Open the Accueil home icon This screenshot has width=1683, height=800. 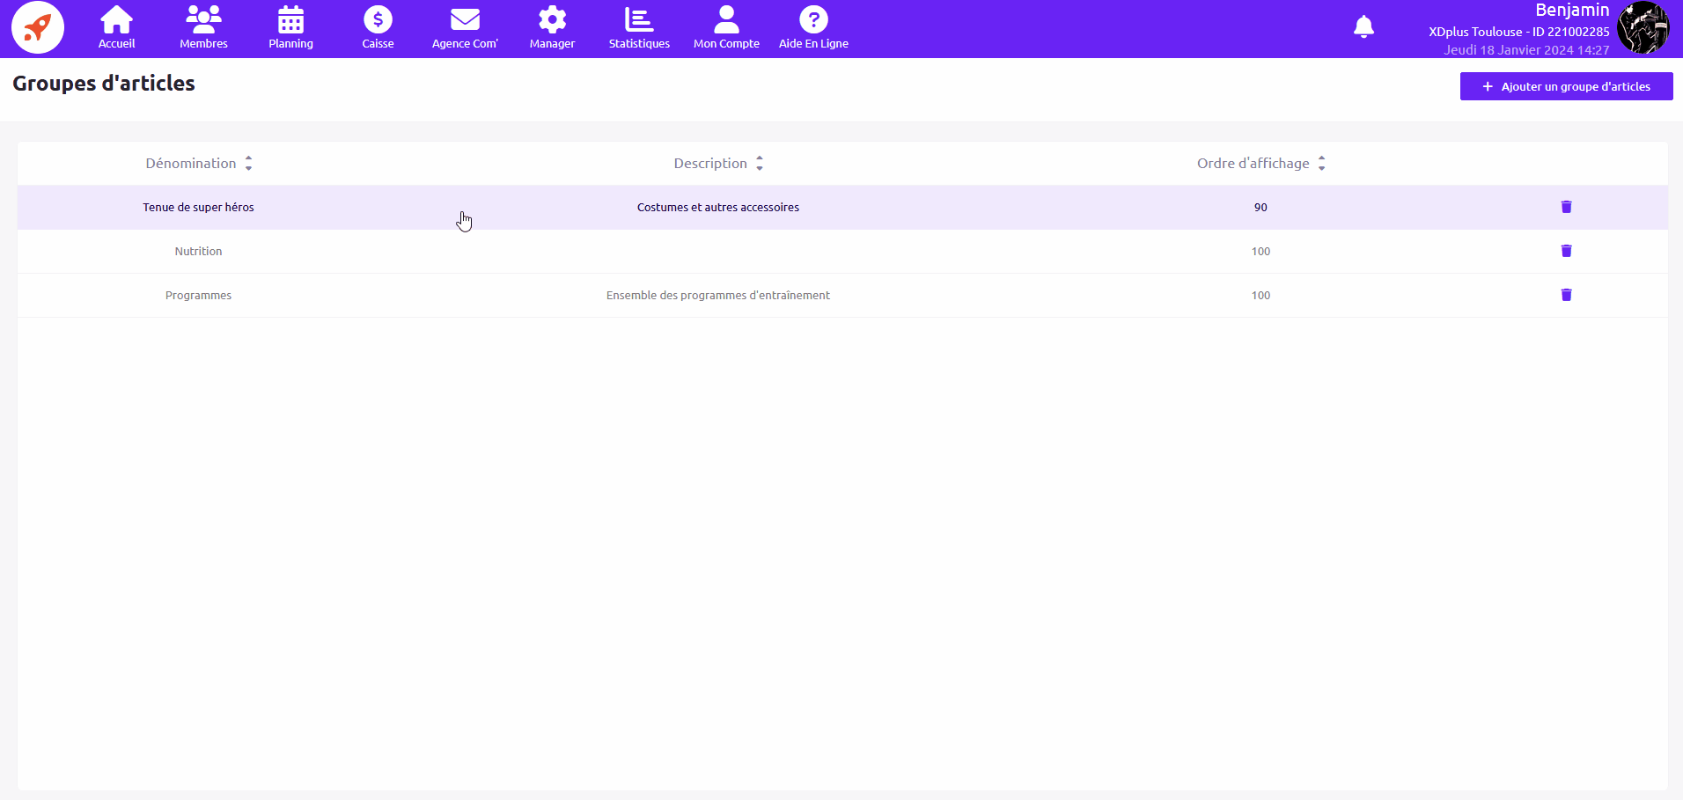coord(116,19)
